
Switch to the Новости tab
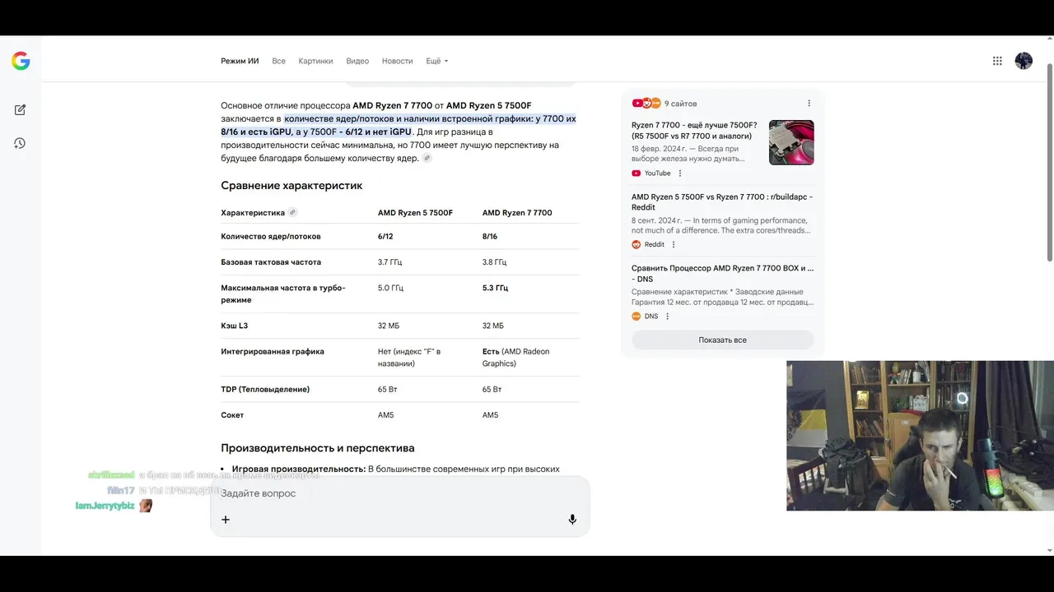[397, 61]
